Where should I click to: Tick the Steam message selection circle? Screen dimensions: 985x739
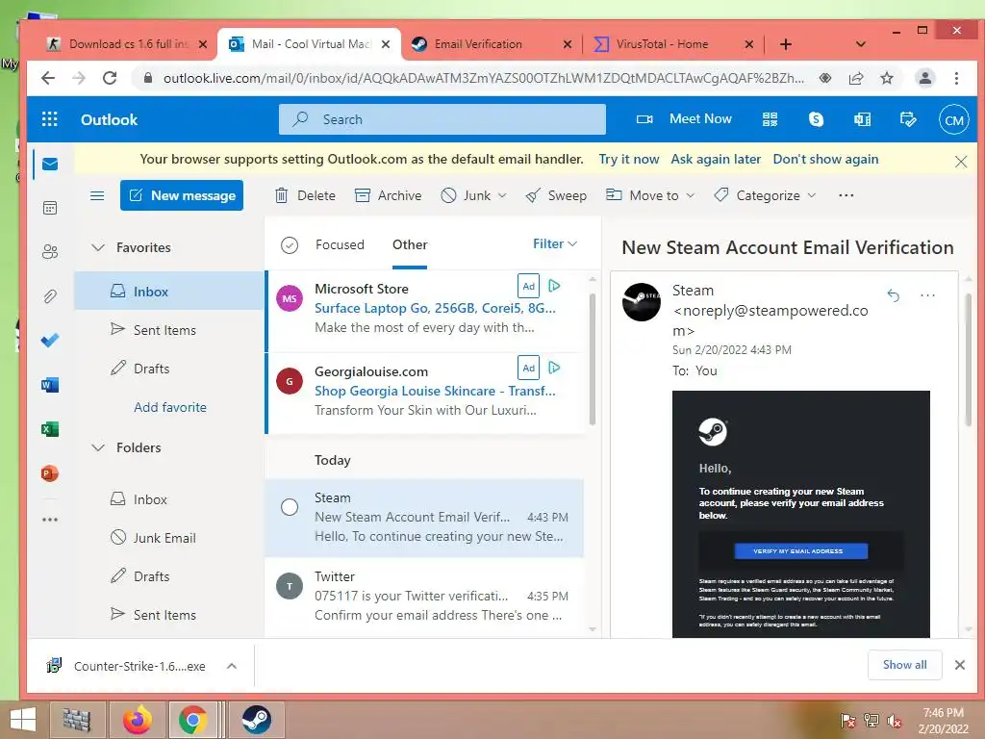coord(290,507)
